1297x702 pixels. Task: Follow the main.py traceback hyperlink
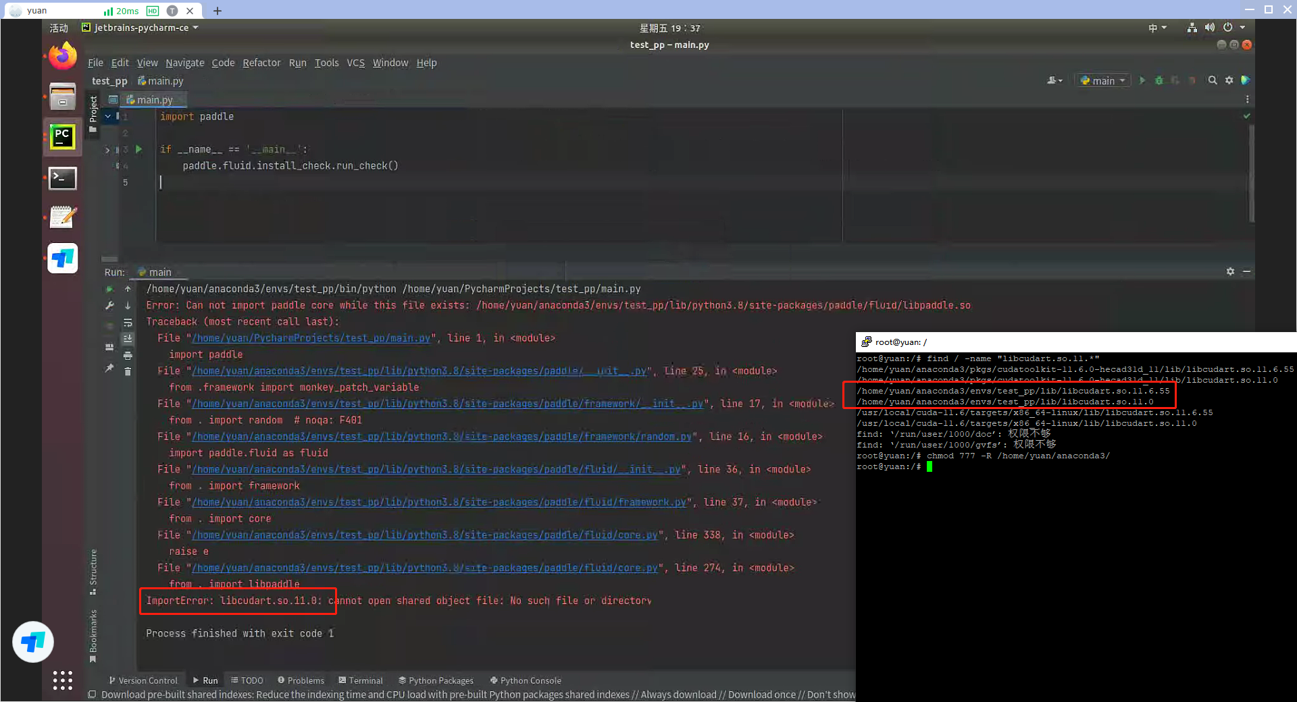pos(311,337)
